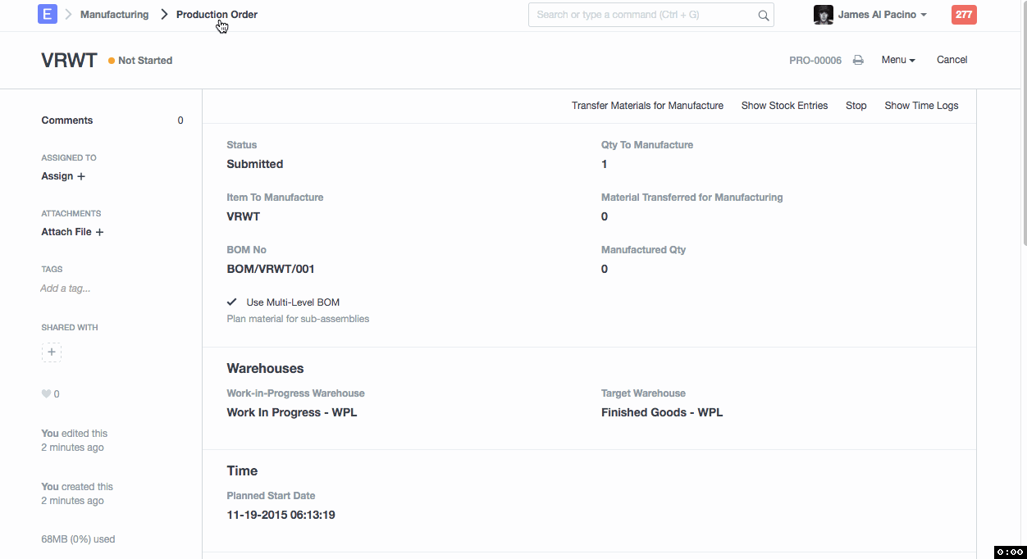1027x559 pixels.
Task: Click Transfer Materials for Manufacture
Action: (x=647, y=106)
